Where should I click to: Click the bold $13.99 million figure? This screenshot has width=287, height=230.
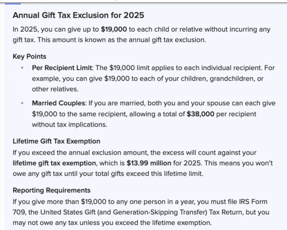point(149,163)
